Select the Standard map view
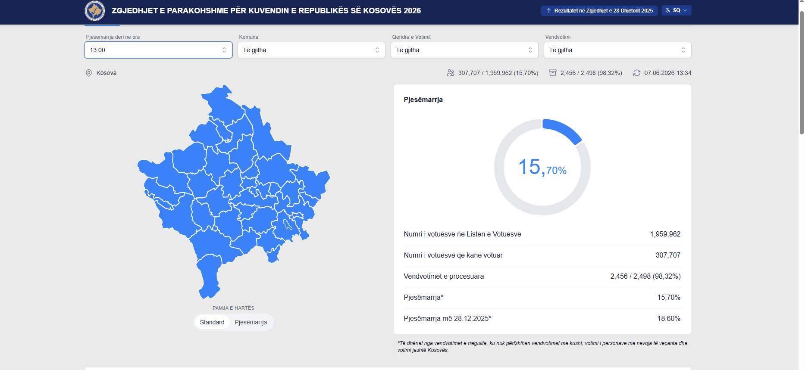Screen dimensions: 805x370 (x=212, y=322)
